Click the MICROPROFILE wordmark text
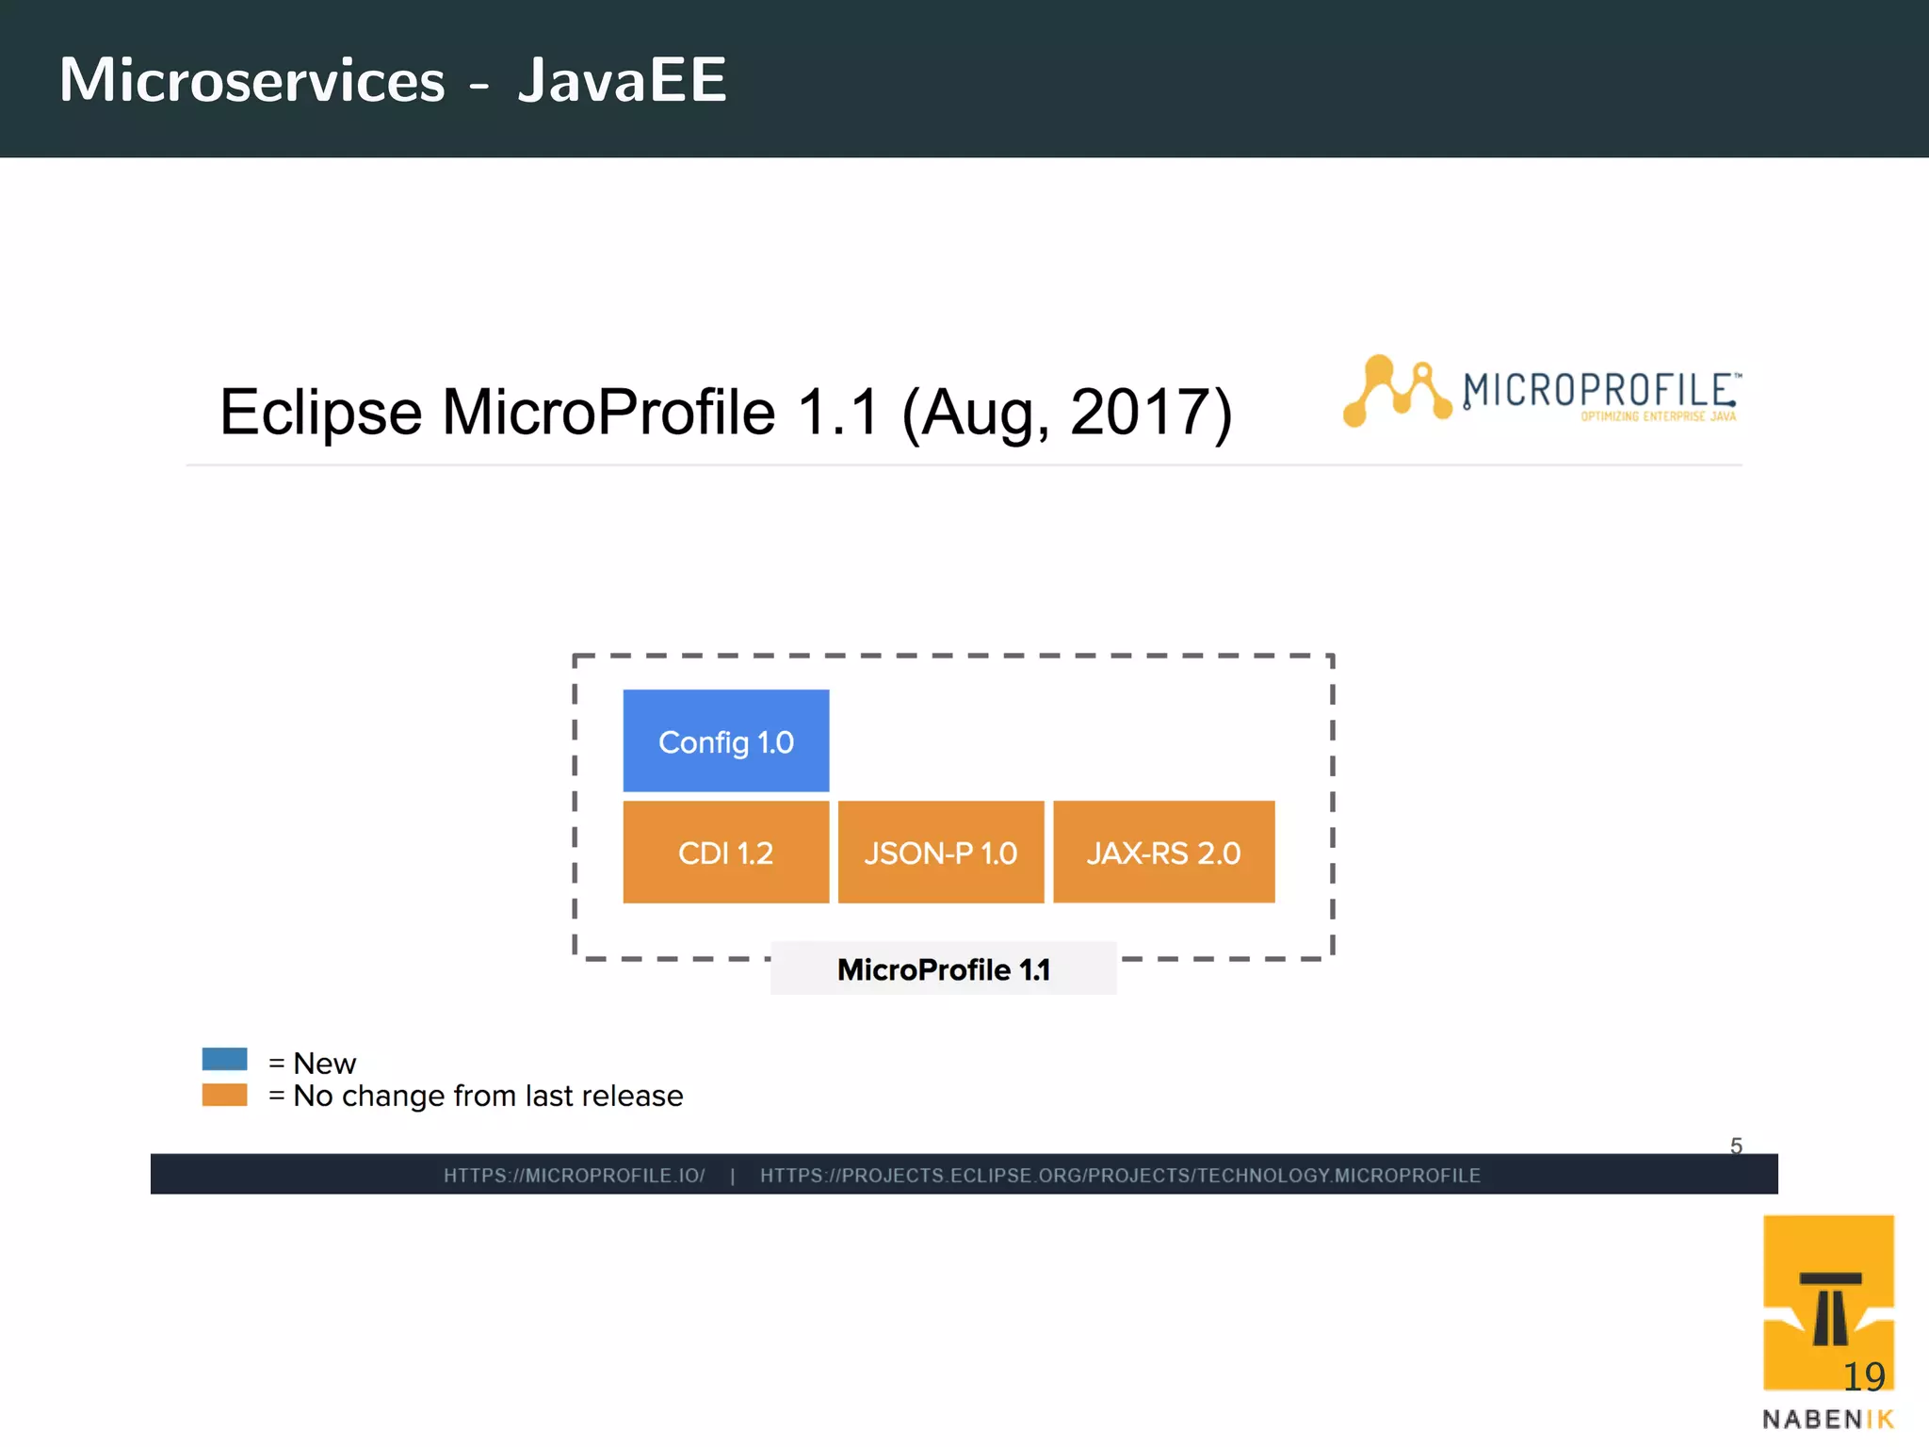Viewport: 1929px width, 1447px height. click(1598, 389)
